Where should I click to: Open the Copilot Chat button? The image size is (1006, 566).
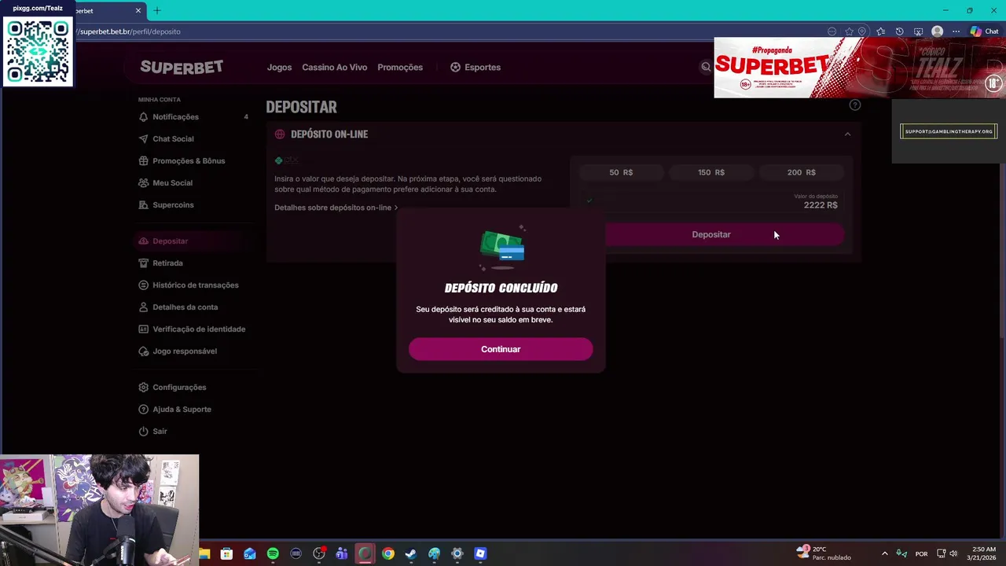984,31
